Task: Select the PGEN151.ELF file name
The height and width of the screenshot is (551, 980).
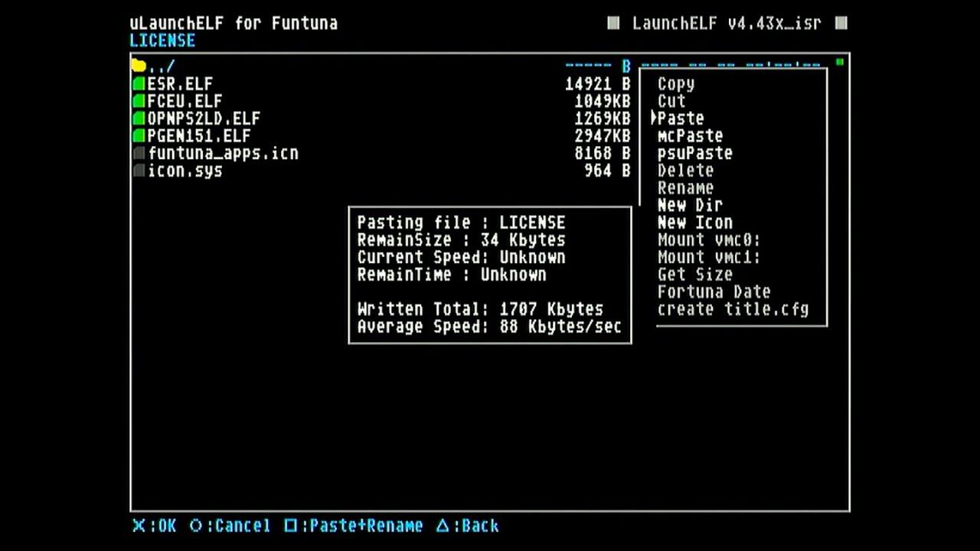Action: pos(199,136)
